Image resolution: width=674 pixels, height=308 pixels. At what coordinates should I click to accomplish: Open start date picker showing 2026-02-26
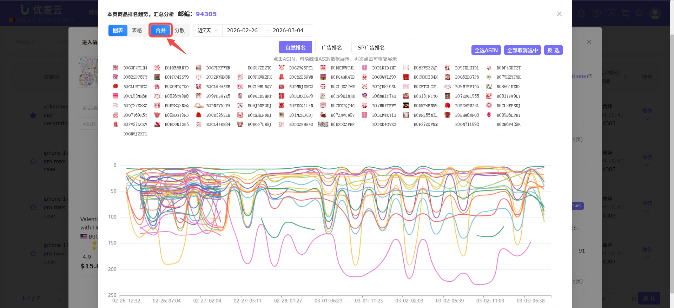[x=242, y=31]
